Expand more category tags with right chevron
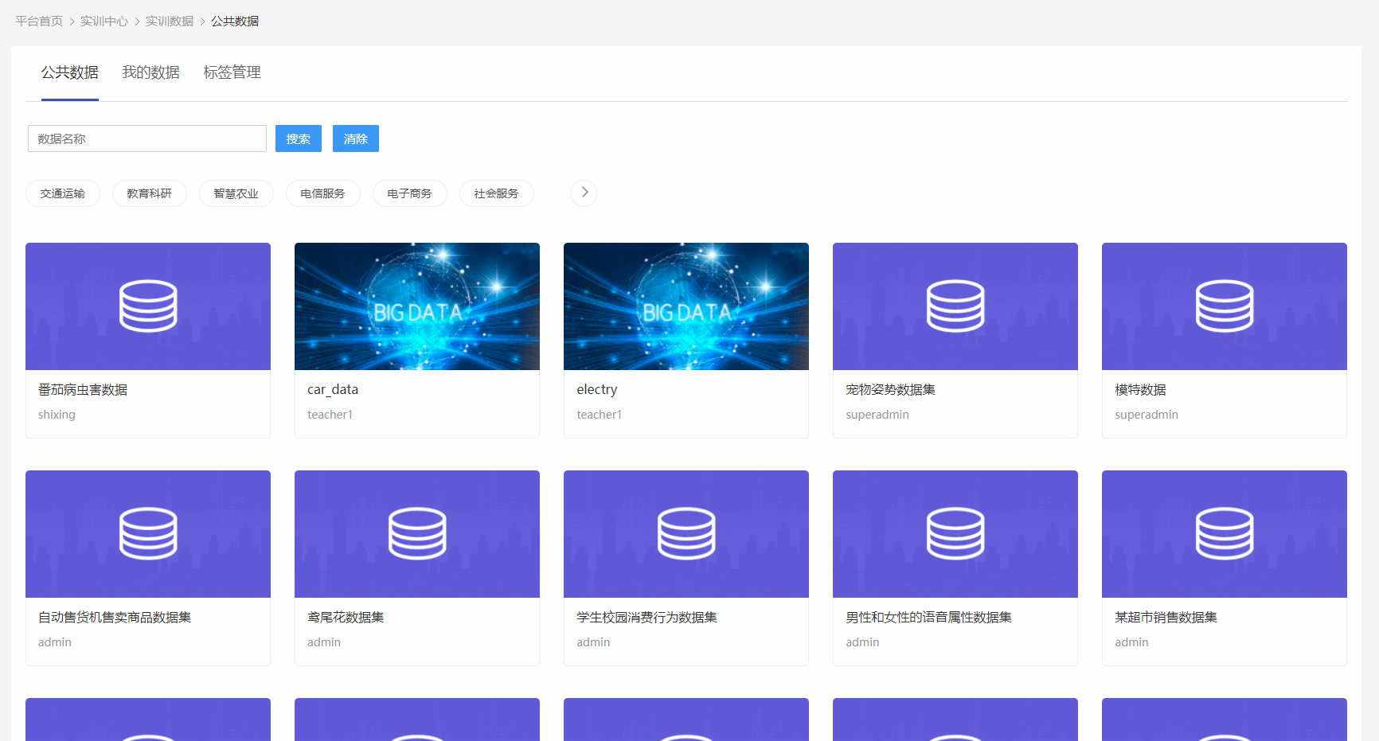The height and width of the screenshot is (741, 1379). coord(584,193)
